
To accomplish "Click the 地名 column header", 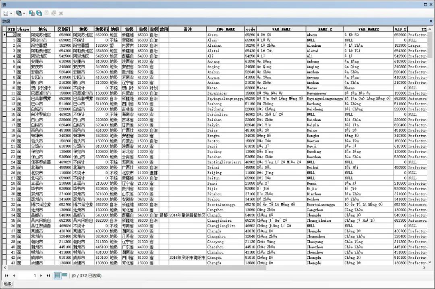I will click(42, 29).
